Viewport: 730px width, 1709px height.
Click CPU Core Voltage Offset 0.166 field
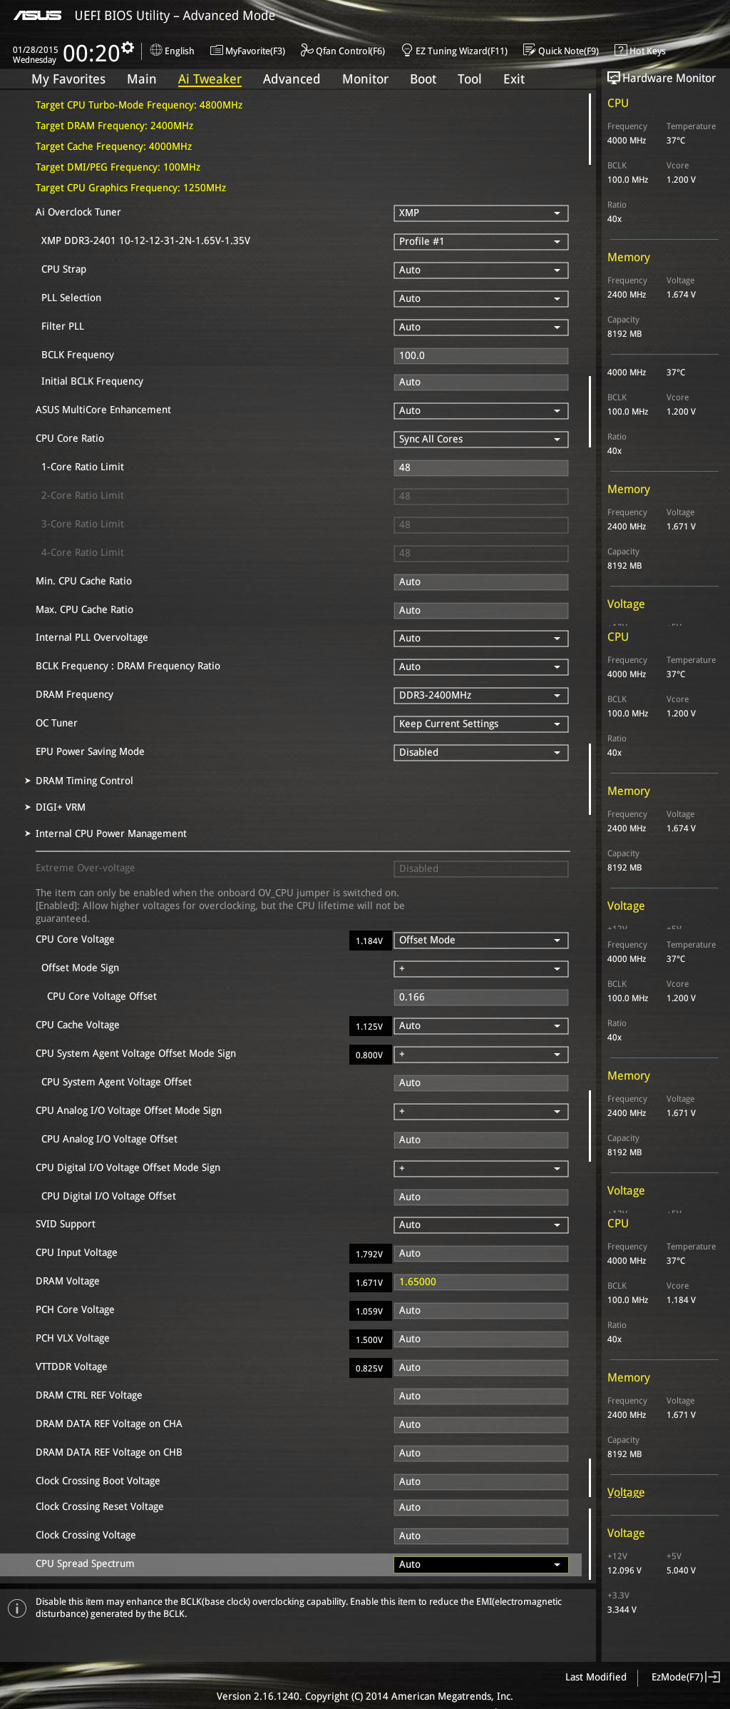pyautogui.click(x=481, y=998)
